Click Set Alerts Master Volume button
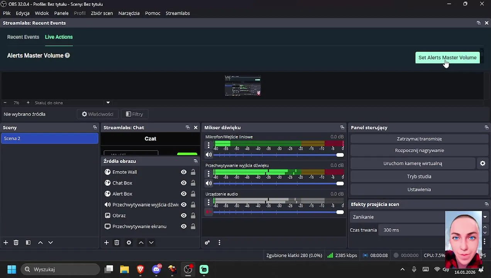This screenshot has height=278, width=491. [x=447, y=58]
